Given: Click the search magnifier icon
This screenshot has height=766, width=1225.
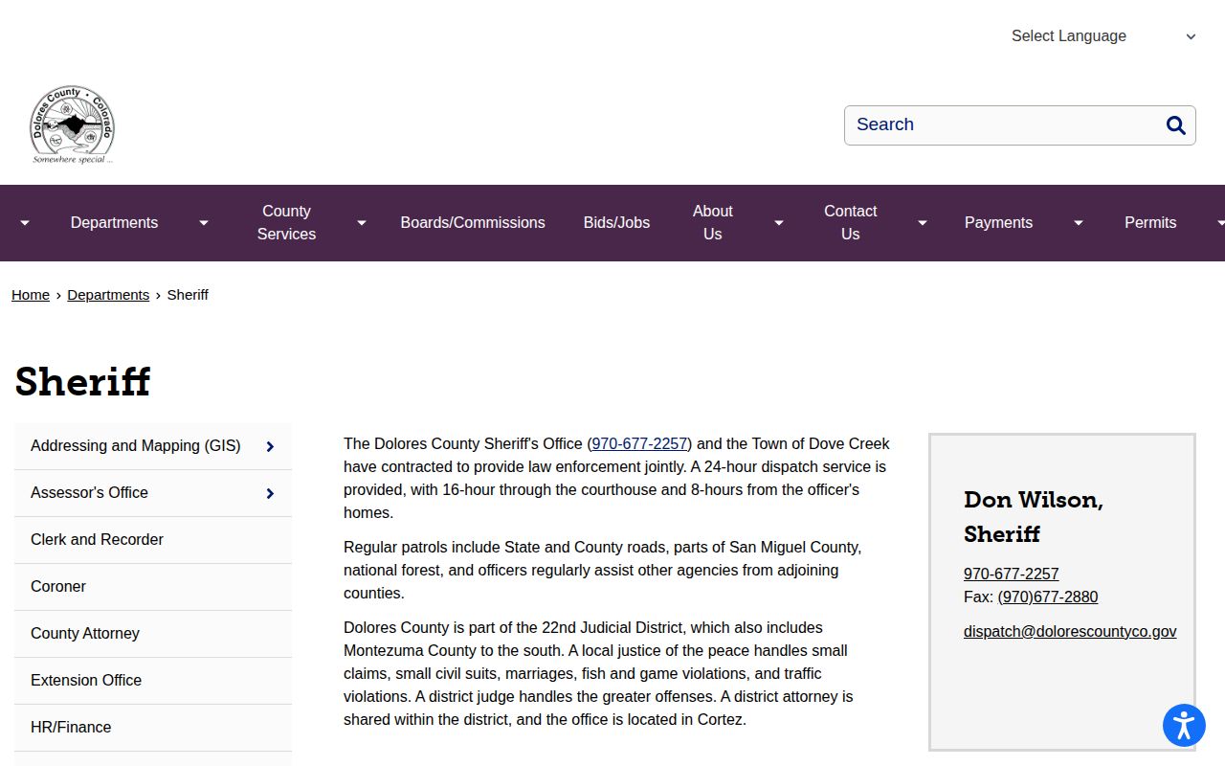Looking at the screenshot, I should coord(1176,125).
